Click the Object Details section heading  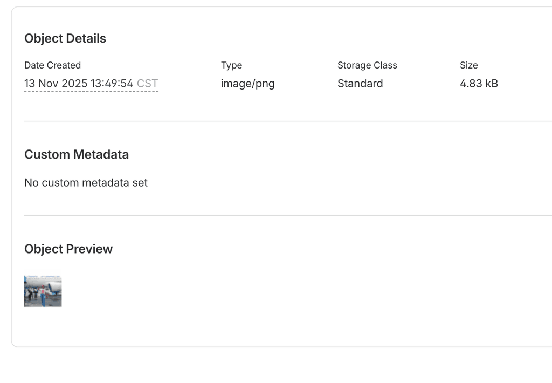65,38
